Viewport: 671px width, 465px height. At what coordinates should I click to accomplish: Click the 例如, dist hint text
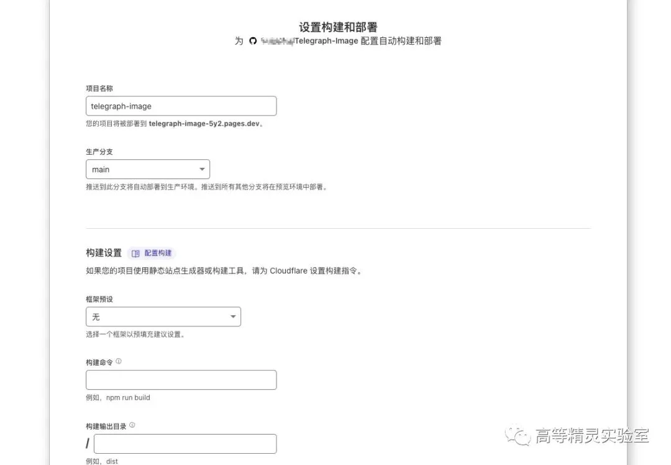[x=102, y=461]
